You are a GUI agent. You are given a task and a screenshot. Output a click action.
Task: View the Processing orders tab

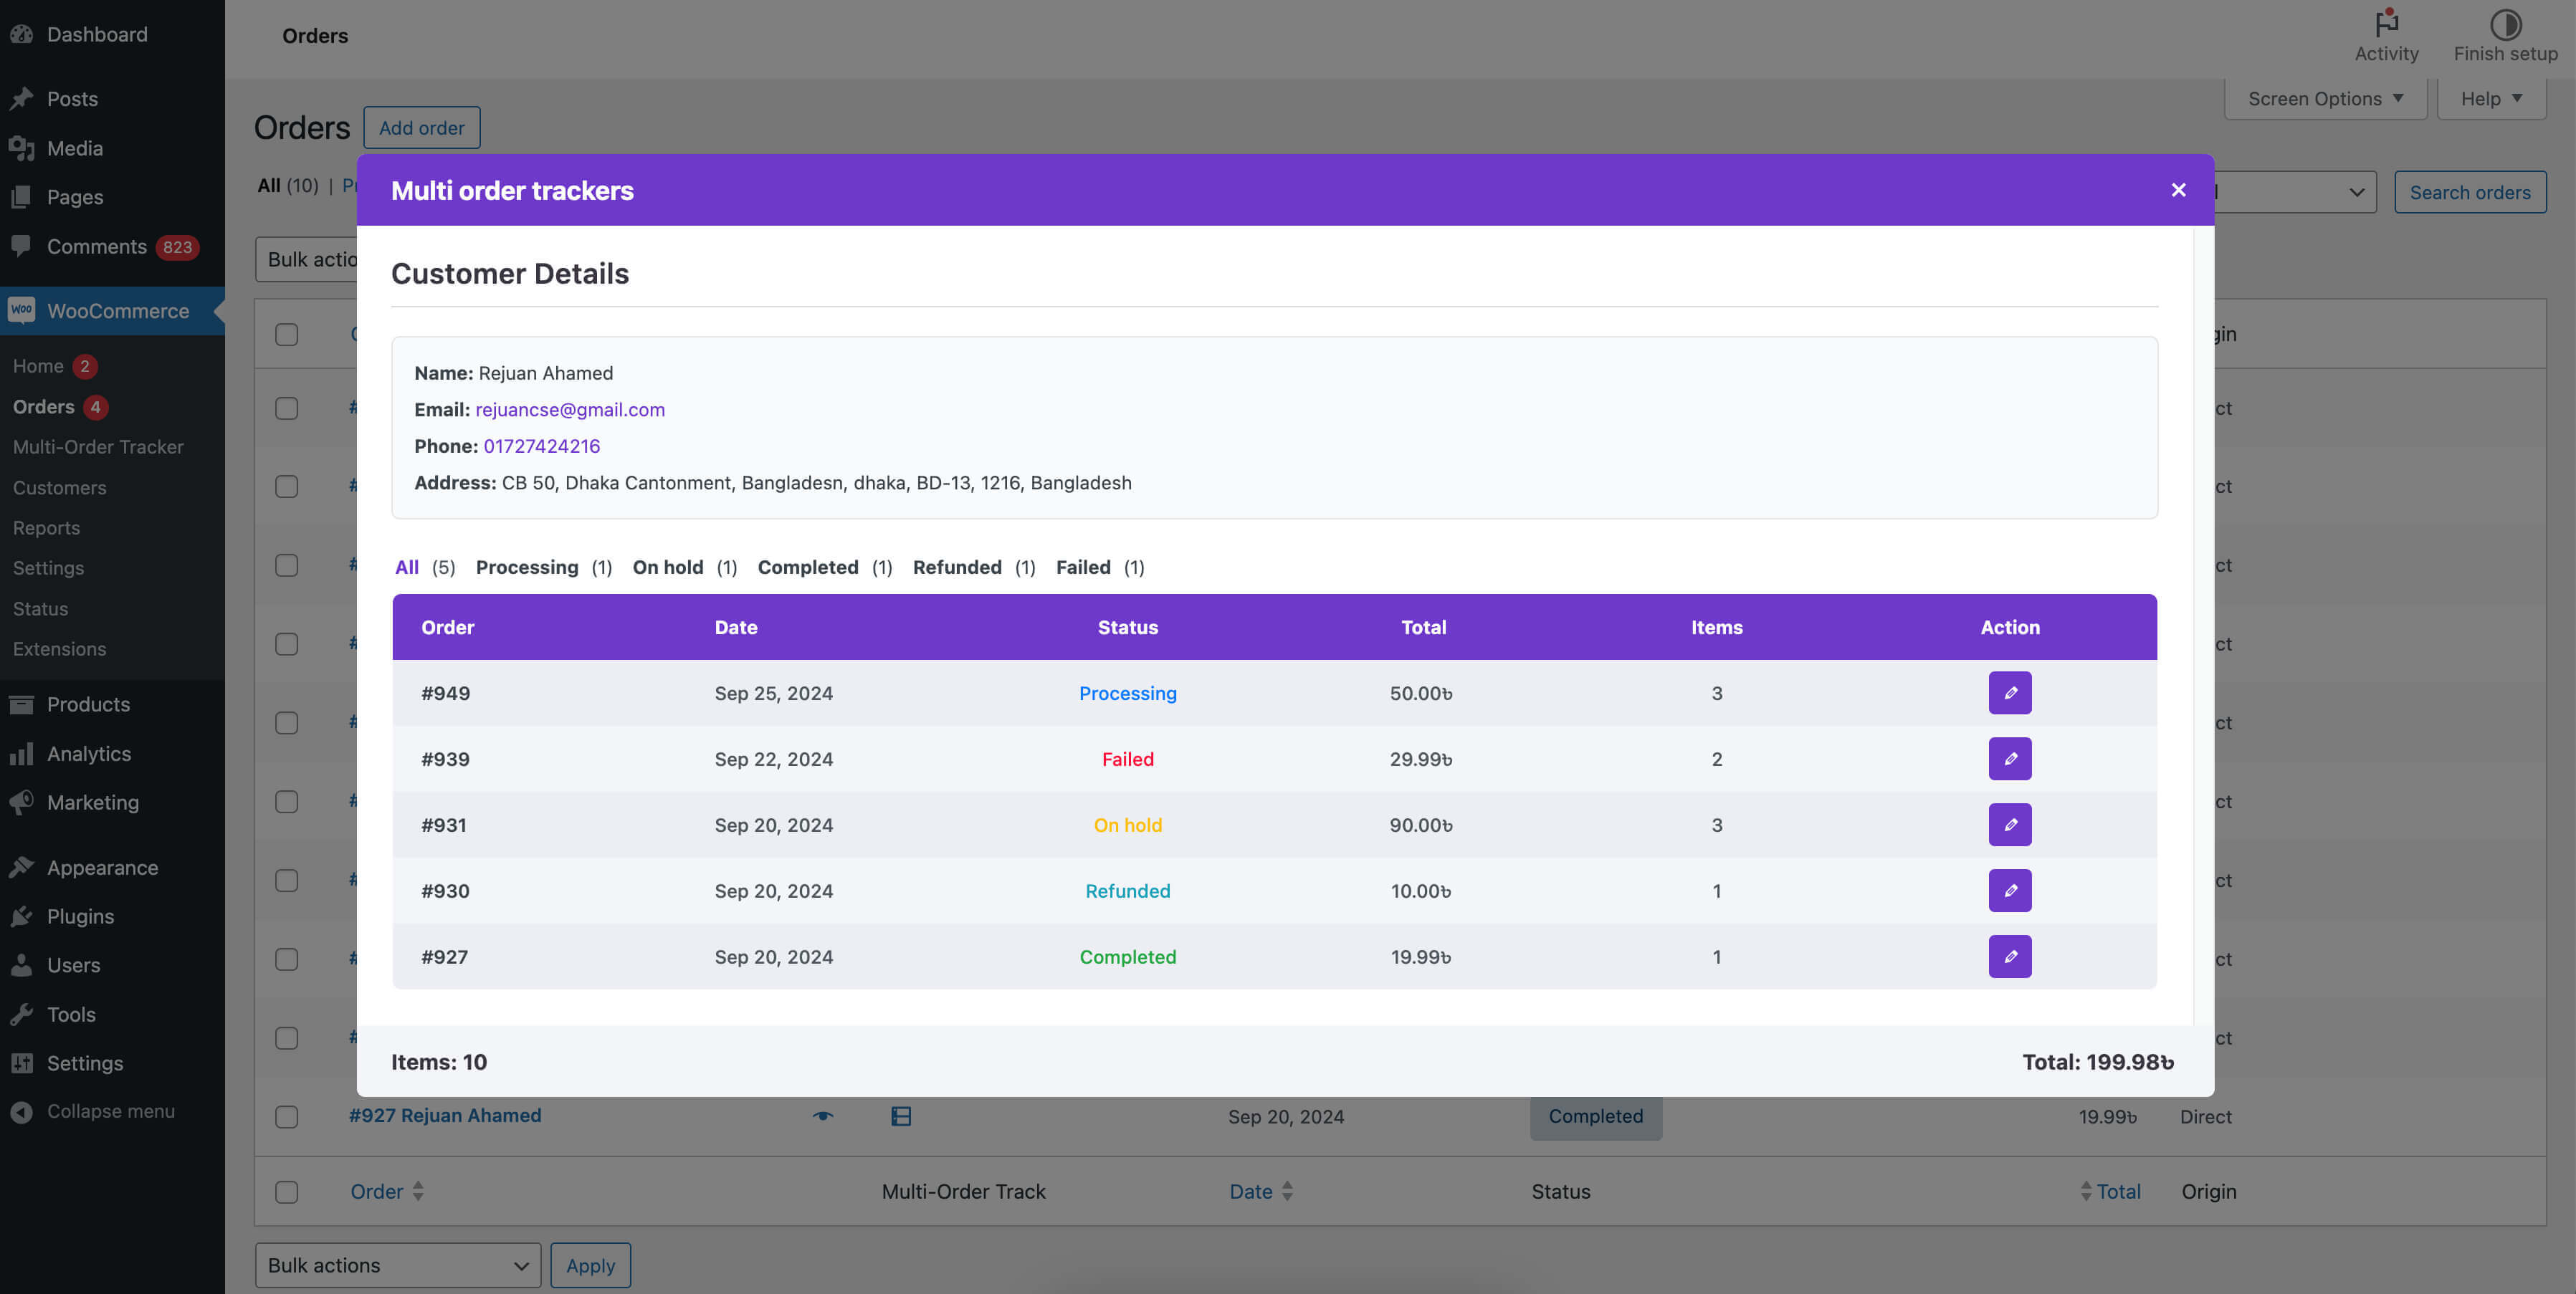coord(527,567)
